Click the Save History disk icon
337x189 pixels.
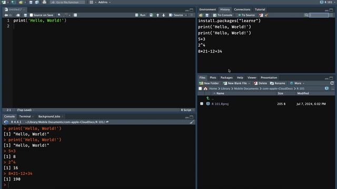(207, 15)
